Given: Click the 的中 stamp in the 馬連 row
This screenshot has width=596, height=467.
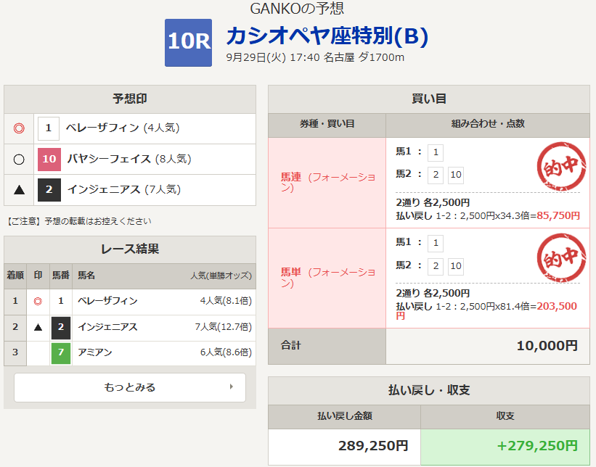Looking at the screenshot, I should tap(561, 166).
